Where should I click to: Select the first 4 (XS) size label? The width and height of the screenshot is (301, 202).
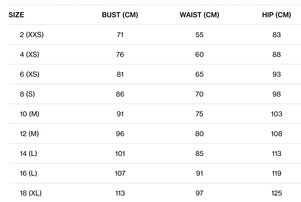pos(29,55)
